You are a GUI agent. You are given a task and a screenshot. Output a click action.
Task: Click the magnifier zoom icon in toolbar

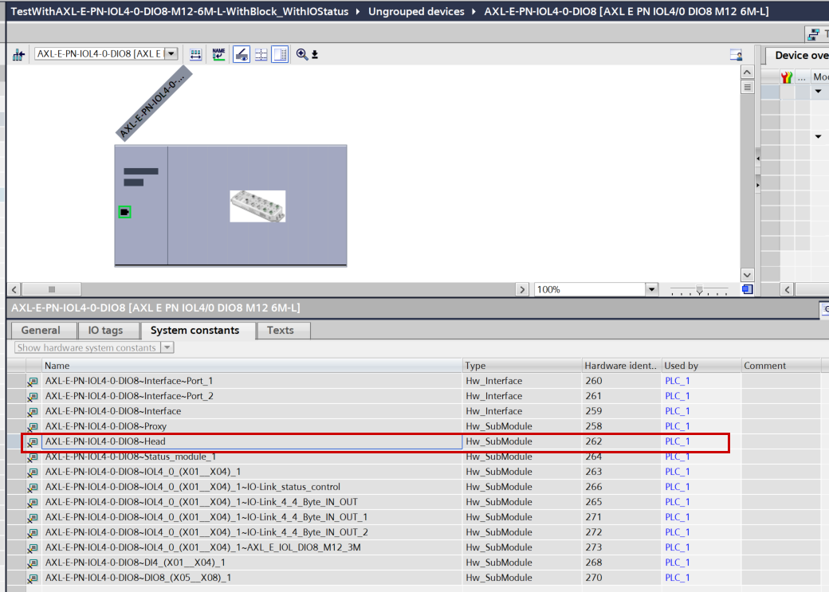point(302,54)
